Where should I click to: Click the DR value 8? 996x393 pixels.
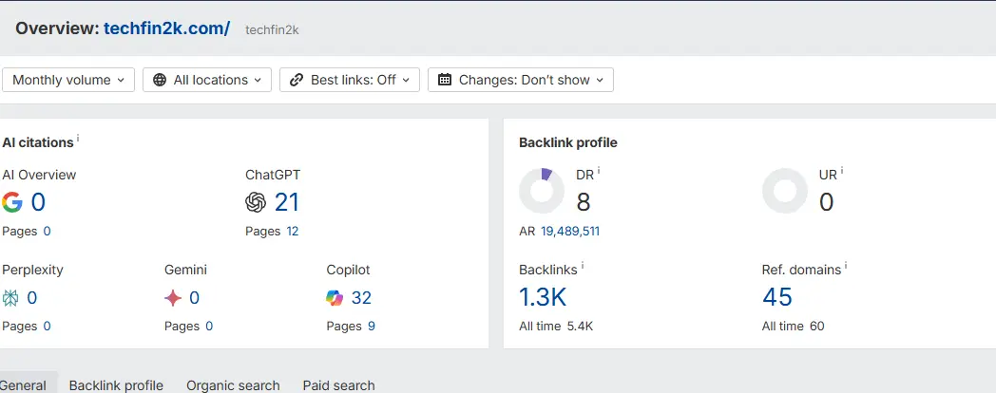pos(584,202)
